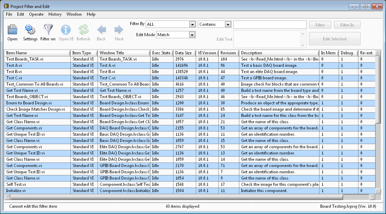386x214 pixels.
Task: Click the filter text input field
Action: [270, 25]
